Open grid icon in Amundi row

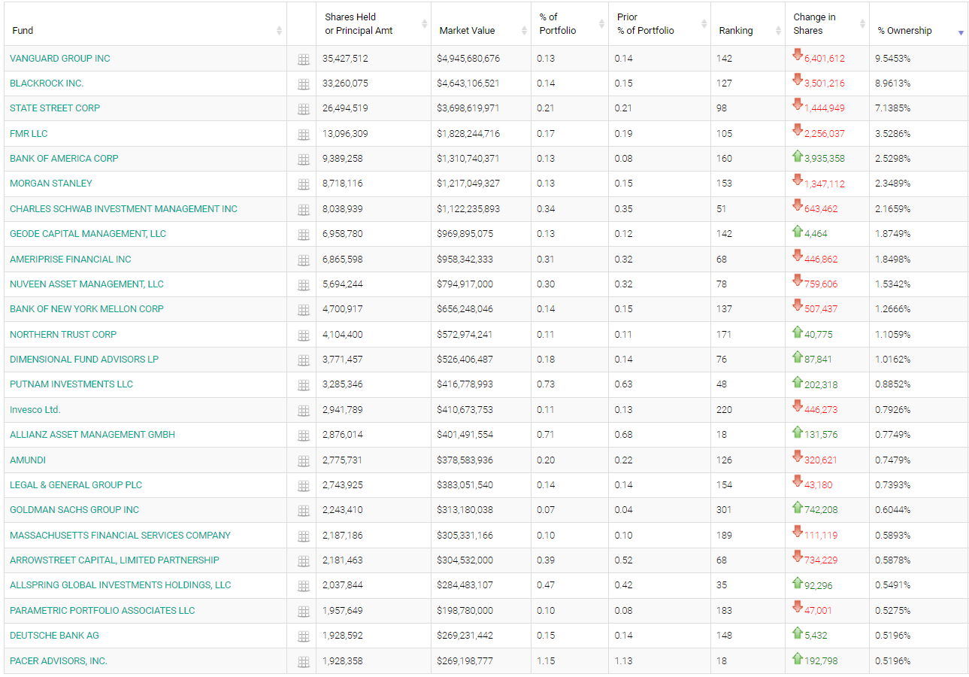304,461
